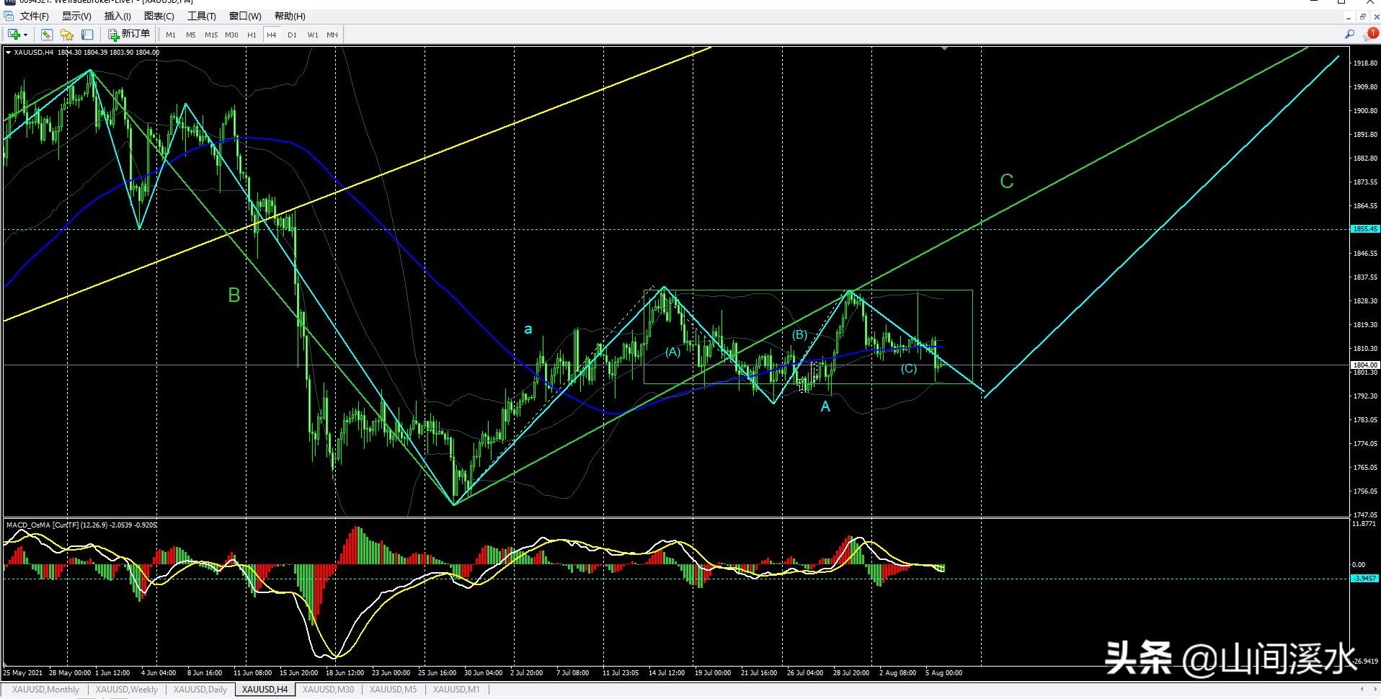Select the (C) wave annotation
This screenshot has height=699, width=1381.
coord(909,369)
